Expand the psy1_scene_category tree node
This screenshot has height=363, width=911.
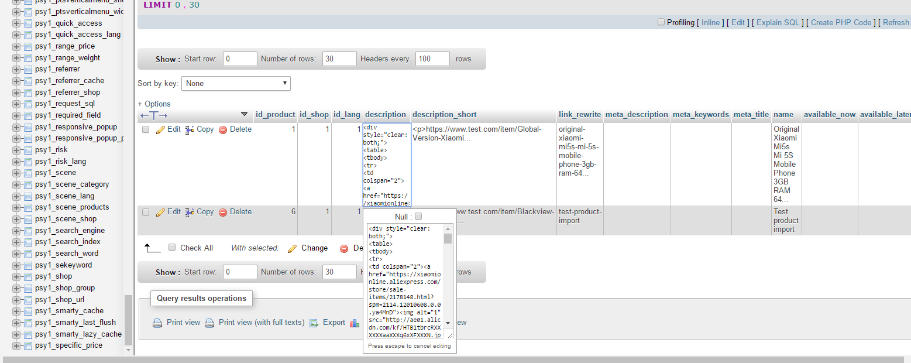[x=16, y=184]
